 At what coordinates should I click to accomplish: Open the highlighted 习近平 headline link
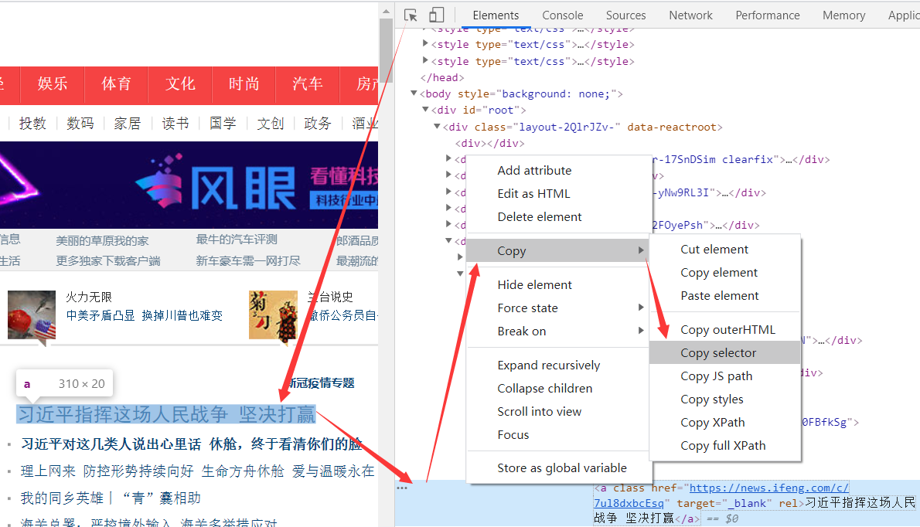[x=166, y=414]
